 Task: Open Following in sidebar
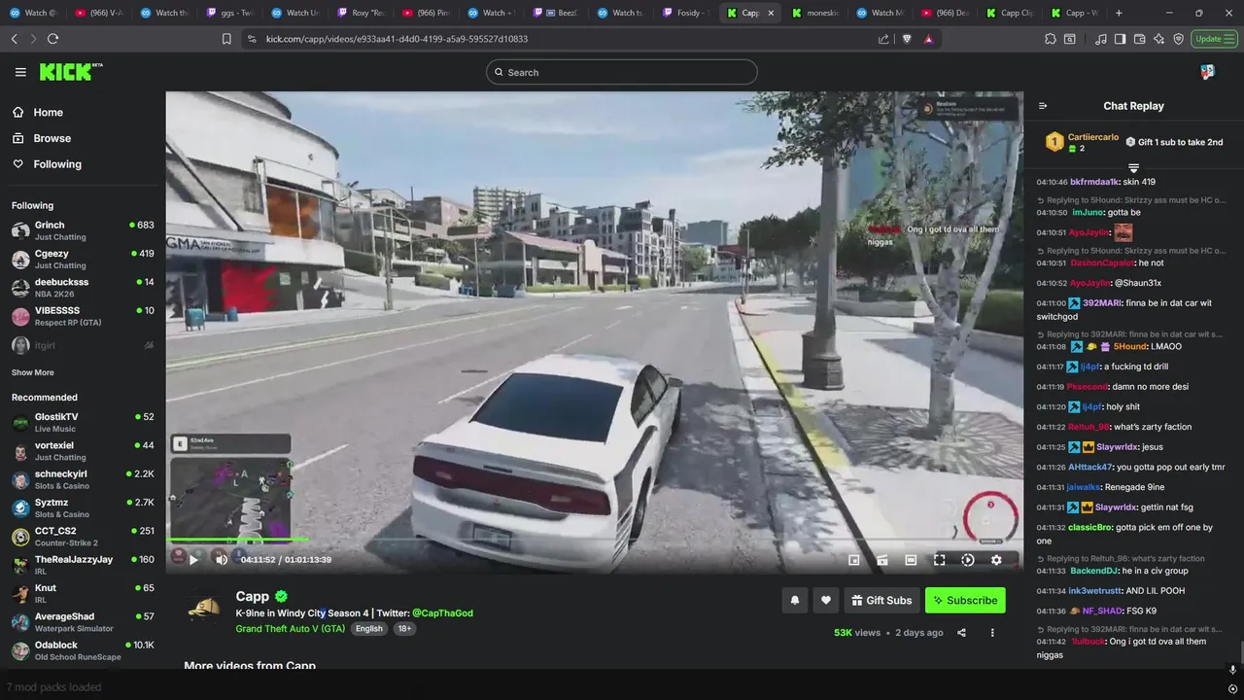(48, 164)
